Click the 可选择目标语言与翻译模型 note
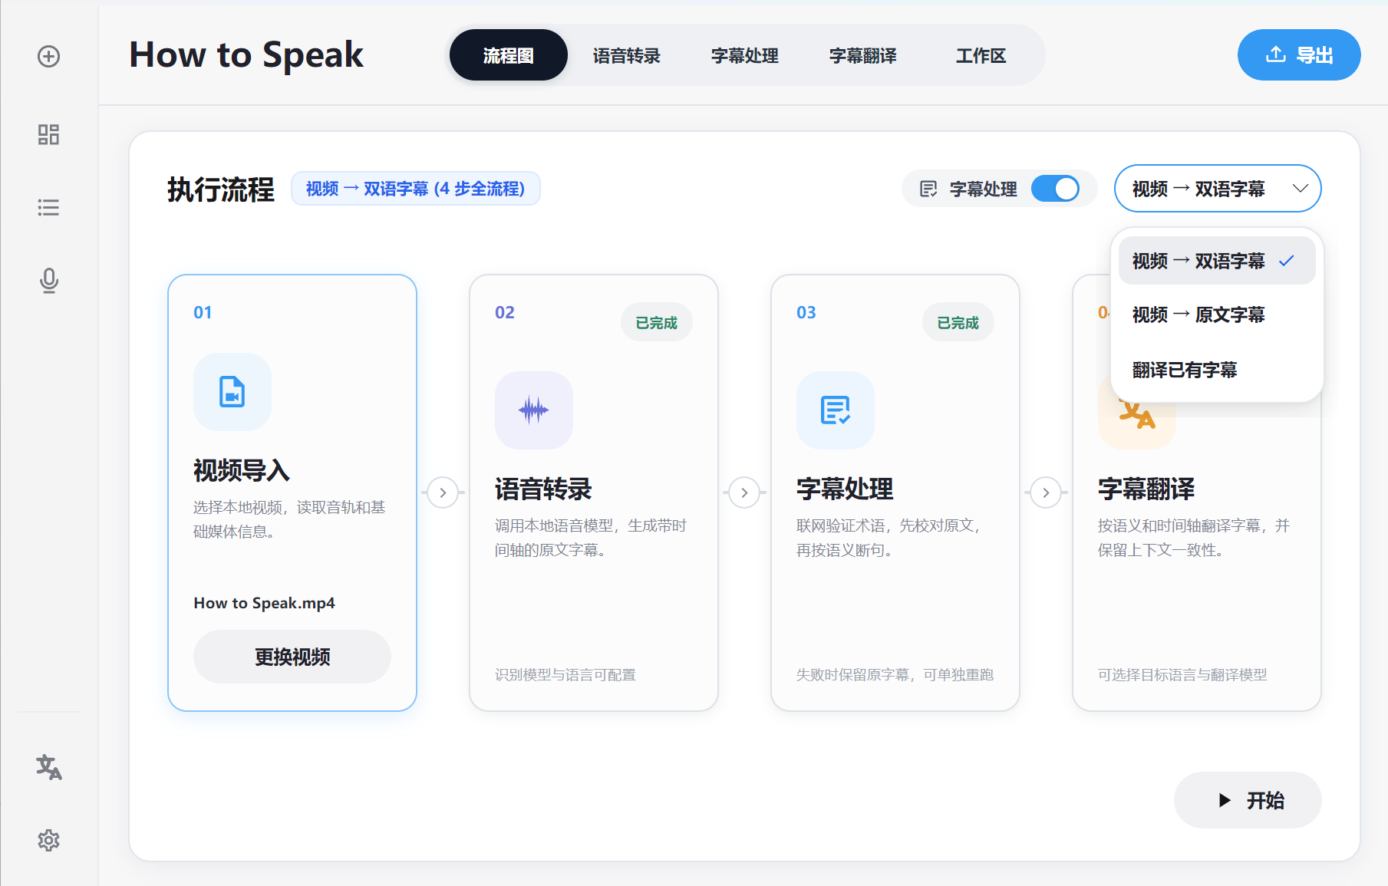The image size is (1388, 886). (1182, 675)
